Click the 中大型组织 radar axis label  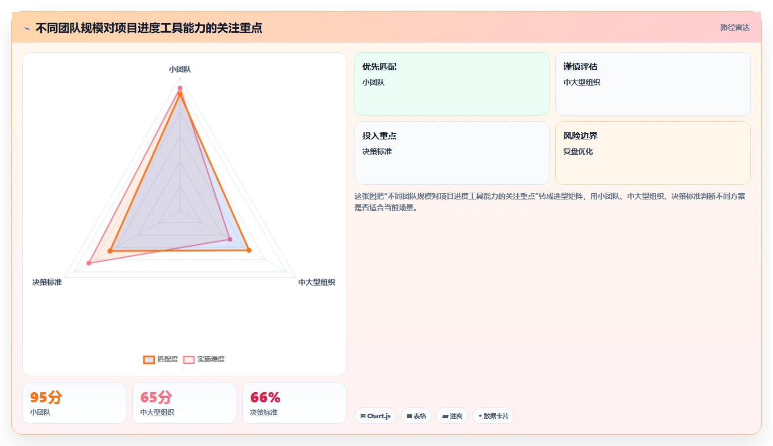click(x=316, y=282)
